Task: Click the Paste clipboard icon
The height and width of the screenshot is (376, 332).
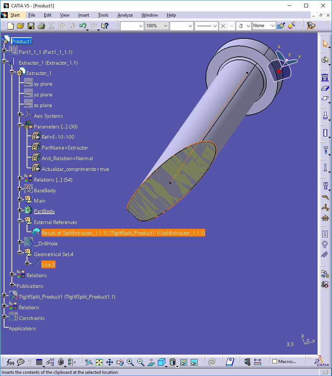Action: (72, 26)
